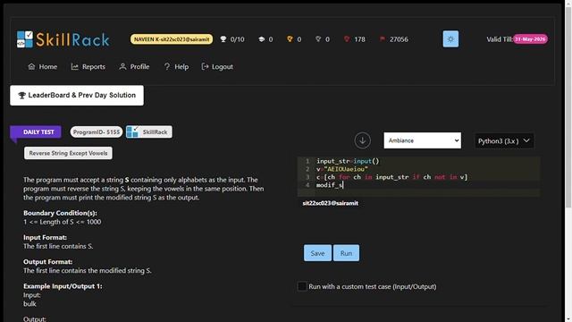Screen dimensions: 572x322
Task: Click the chart icon for Reports
Action: 74,66
